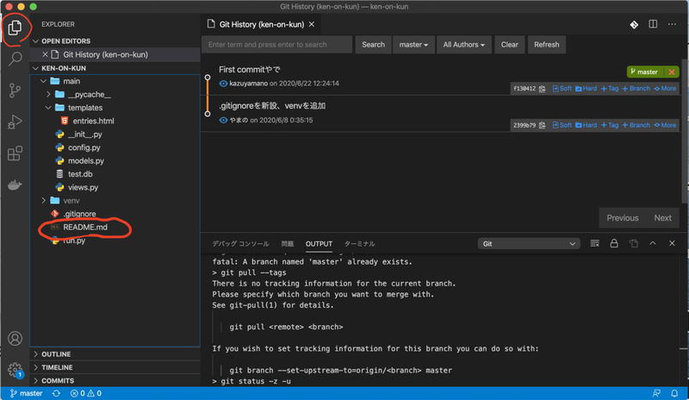Open the notifications bell
The height and width of the screenshot is (400, 689).
click(x=674, y=393)
